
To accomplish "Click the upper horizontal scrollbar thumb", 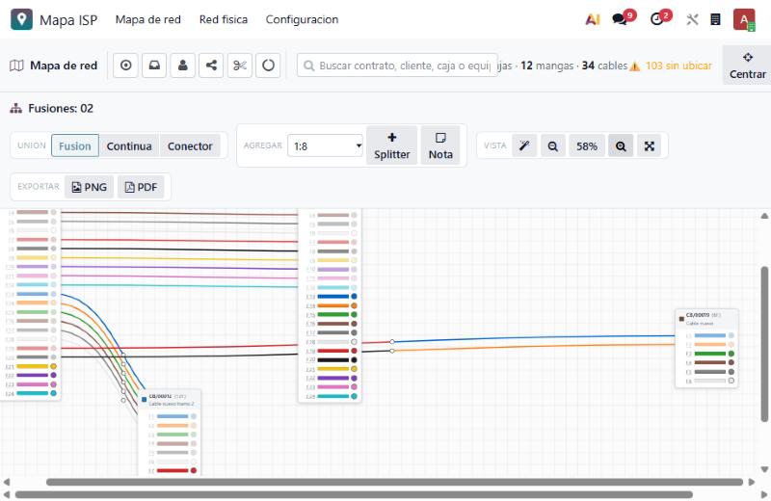I will click(x=394, y=483).
